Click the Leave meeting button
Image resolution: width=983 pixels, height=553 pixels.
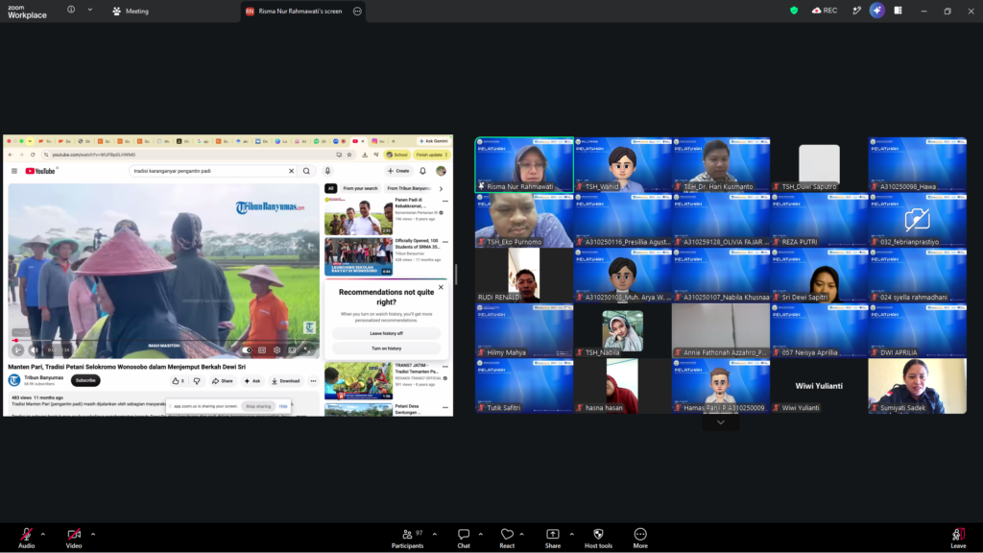pos(959,538)
